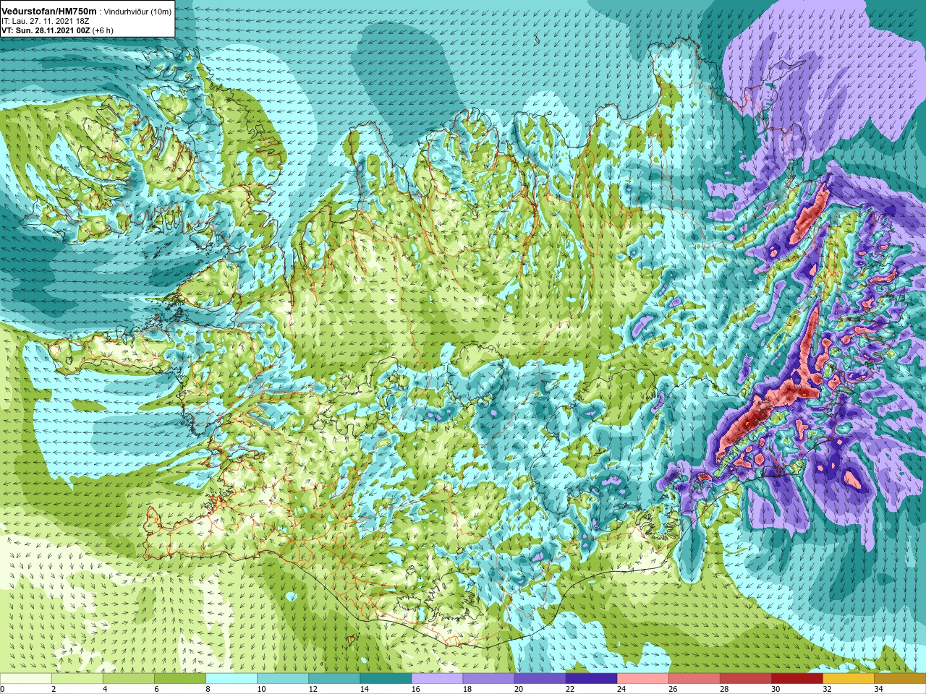This screenshot has width=926, height=694.
Task: Click the legend scale label '12'
Action: coord(313,689)
